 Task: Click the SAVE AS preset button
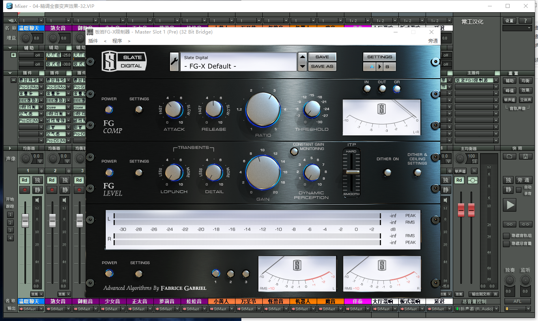click(322, 66)
